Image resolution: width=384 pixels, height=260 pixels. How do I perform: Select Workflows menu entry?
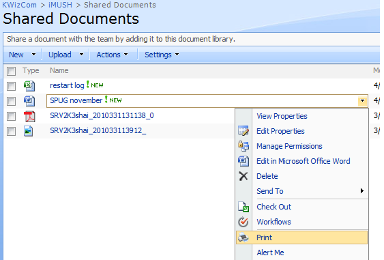coord(274,222)
